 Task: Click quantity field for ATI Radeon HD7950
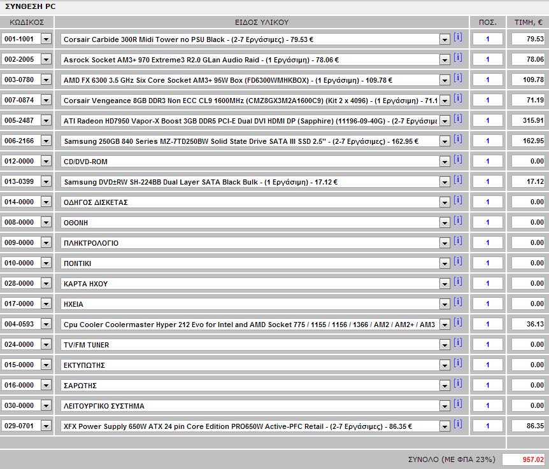(x=488, y=121)
